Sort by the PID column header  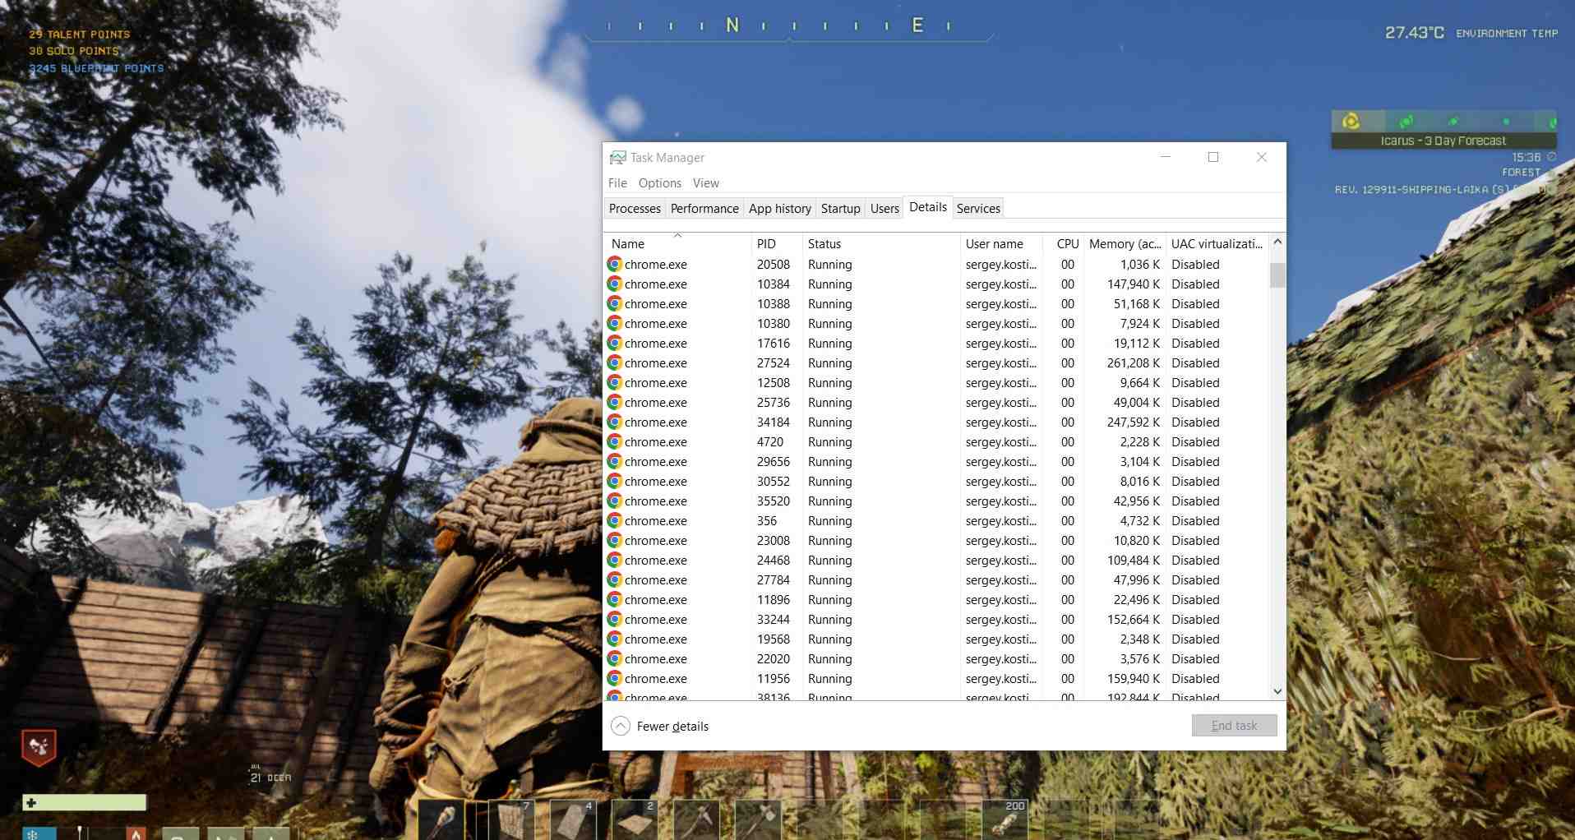pos(776,243)
